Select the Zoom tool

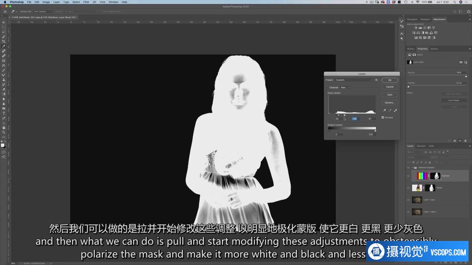click(3, 132)
